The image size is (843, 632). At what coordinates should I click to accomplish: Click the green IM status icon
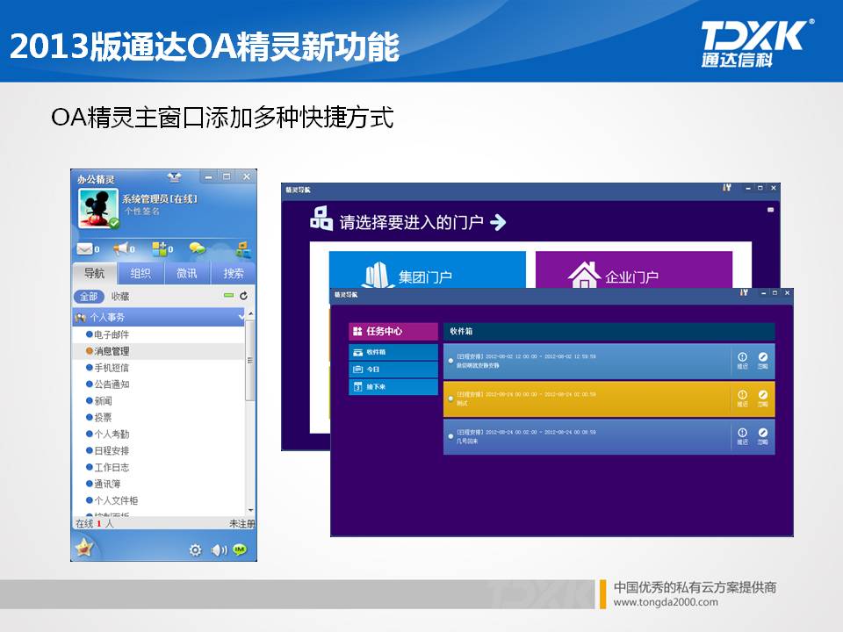pyautogui.click(x=240, y=549)
